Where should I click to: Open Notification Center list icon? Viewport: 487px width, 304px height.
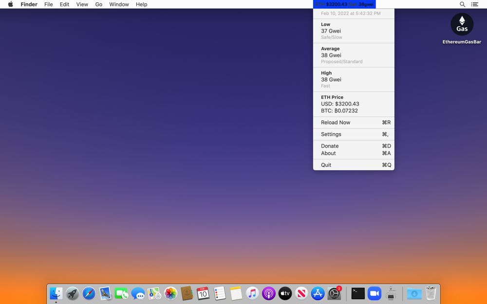pyautogui.click(x=474, y=4)
